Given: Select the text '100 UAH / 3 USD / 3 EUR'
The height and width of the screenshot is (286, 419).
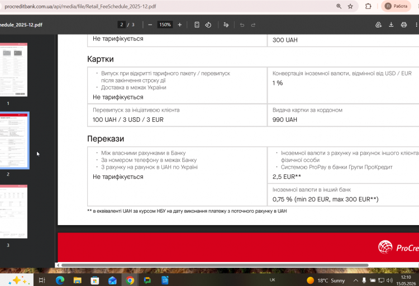Looking at the screenshot, I should click(x=128, y=120).
